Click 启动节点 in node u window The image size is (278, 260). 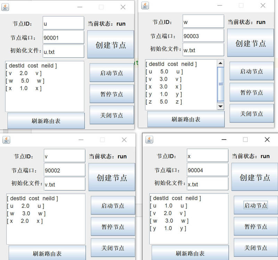click(x=112, y=73)
